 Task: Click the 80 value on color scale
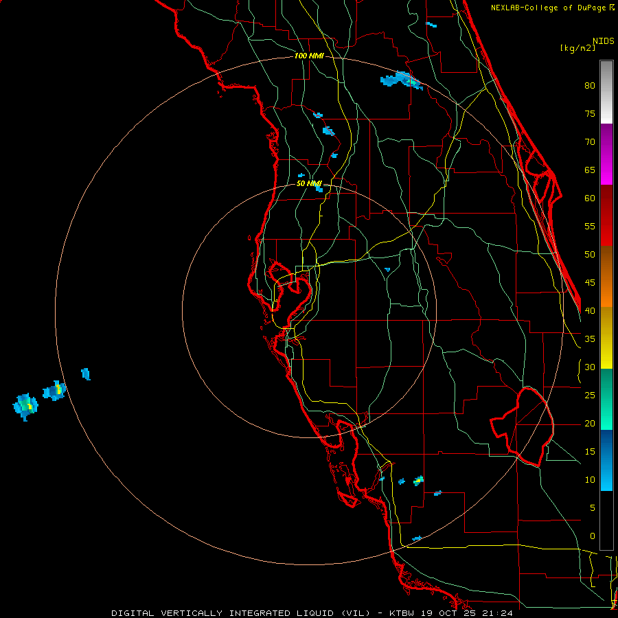(x=590, y=86)
